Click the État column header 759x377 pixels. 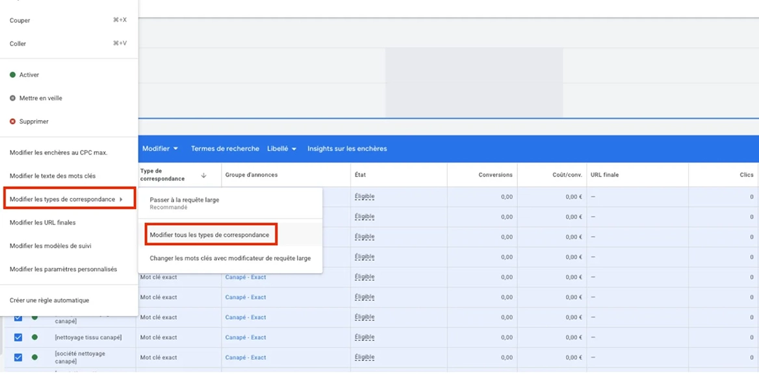360,175
